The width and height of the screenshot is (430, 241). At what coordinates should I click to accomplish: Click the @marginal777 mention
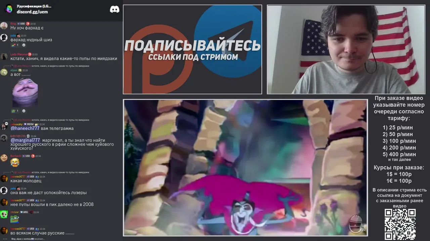tap(25, 140)
